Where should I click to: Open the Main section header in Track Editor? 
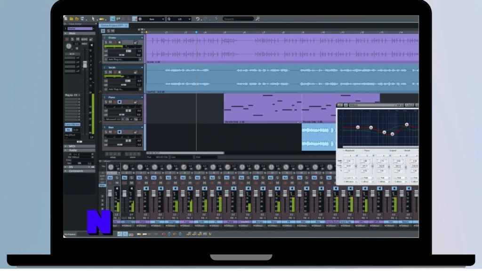[x=79, y=33]
